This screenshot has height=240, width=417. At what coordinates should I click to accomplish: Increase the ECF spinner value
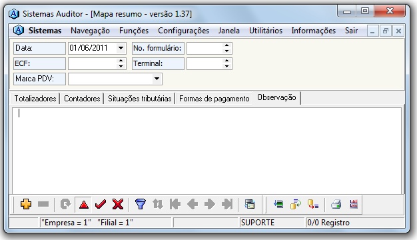click(x=121, y=61)
